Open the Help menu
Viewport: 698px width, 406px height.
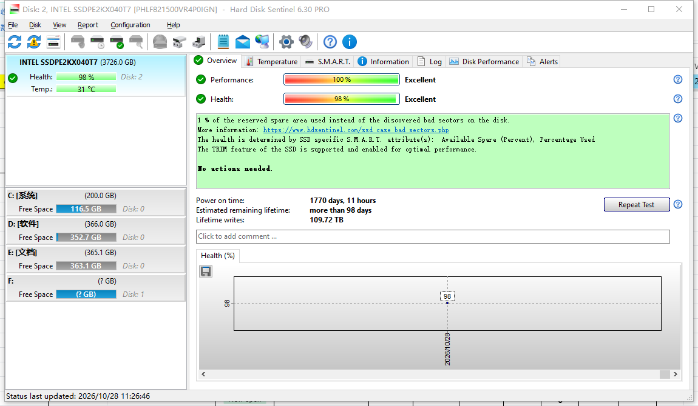[173, 25]
